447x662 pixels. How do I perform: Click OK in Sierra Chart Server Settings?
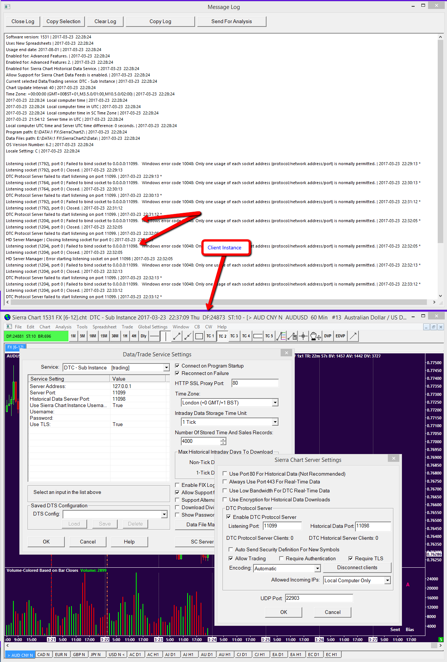[x=284, y=612]
